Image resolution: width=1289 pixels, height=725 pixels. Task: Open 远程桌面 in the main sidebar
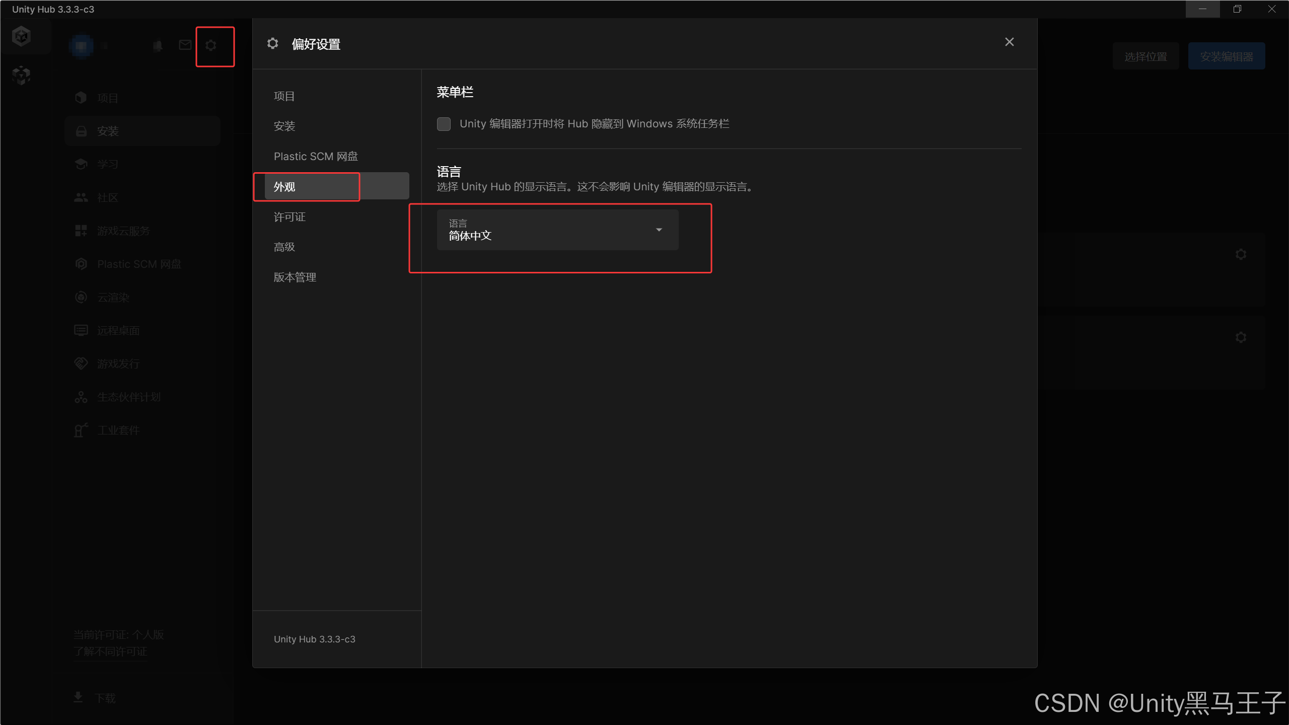click(x=142, y=330)
